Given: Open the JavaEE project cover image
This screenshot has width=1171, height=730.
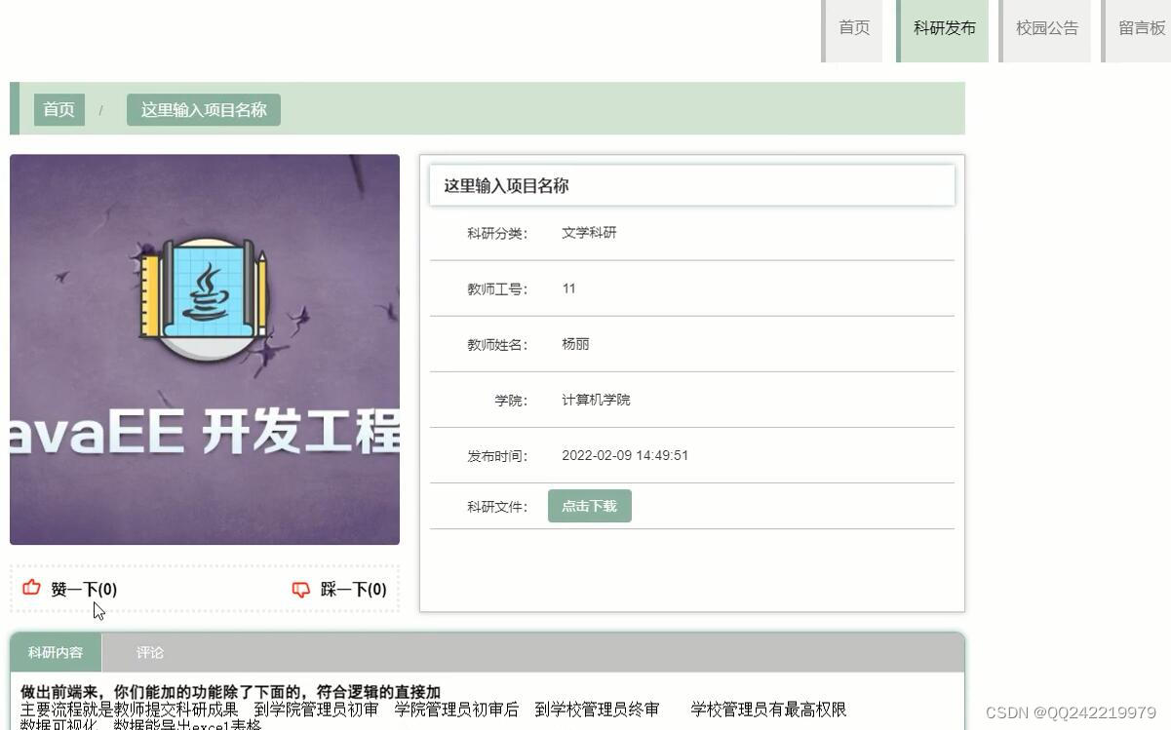Looking at the screenshot, I should tap(205, 349).
